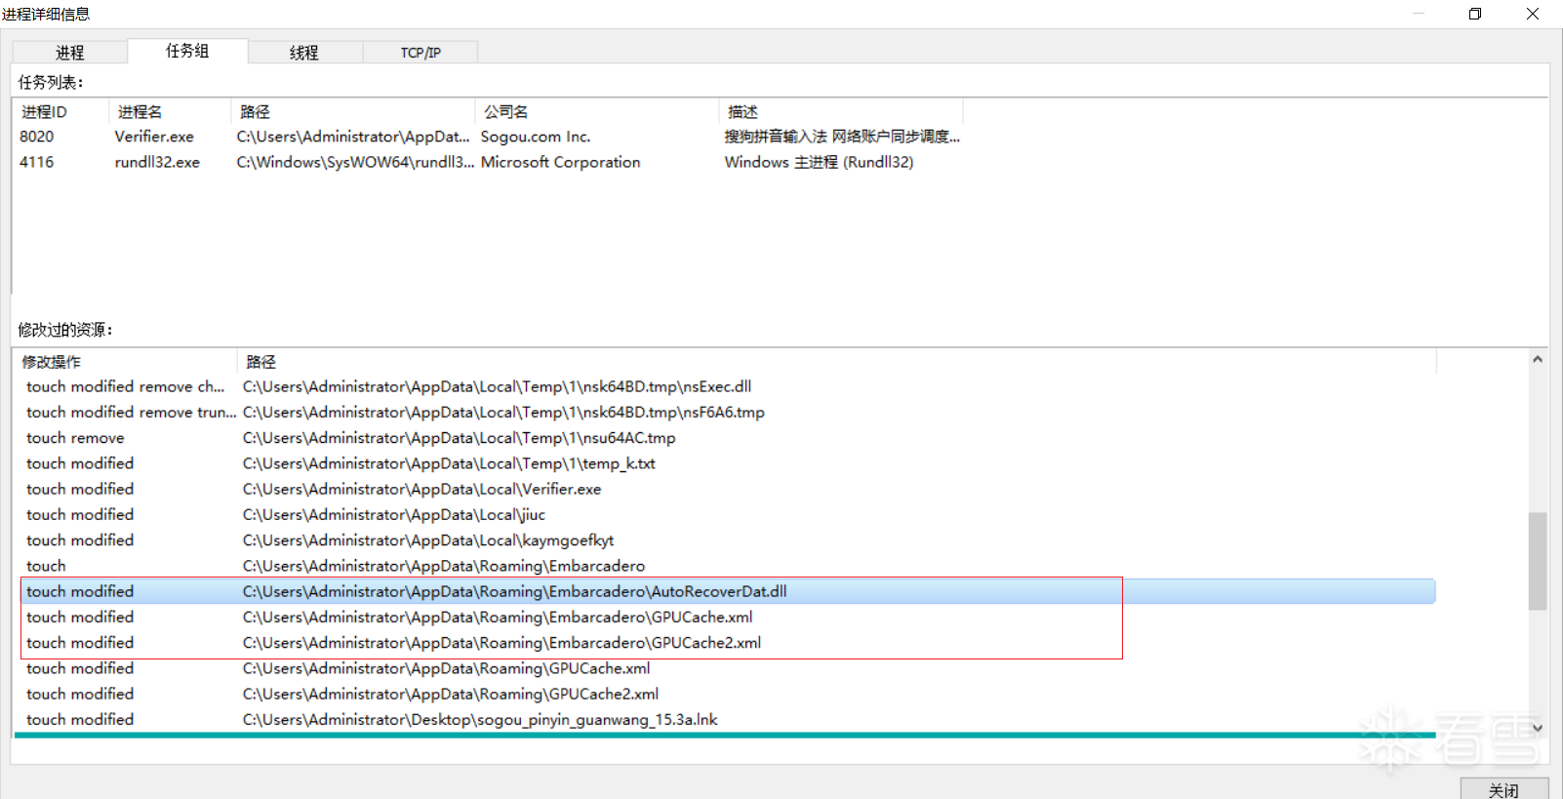Restore the window using the title bar button

click(1475, 14)
